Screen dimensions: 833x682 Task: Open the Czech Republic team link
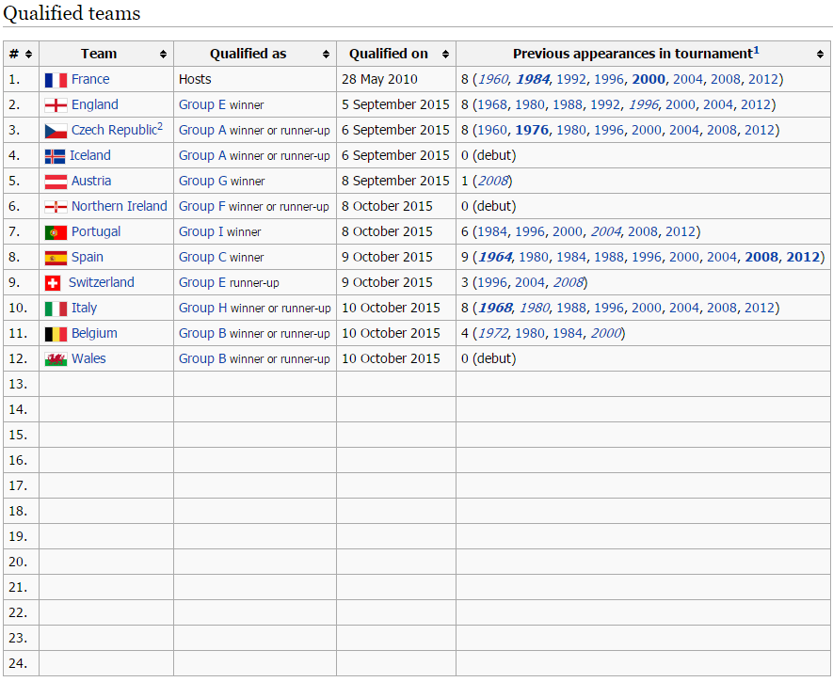click(x=114, y=130)
